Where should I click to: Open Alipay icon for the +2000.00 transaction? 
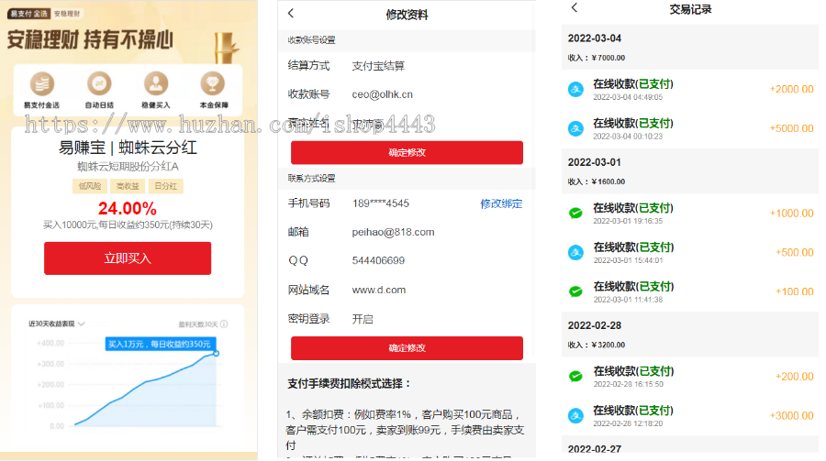tap(575, 90)
